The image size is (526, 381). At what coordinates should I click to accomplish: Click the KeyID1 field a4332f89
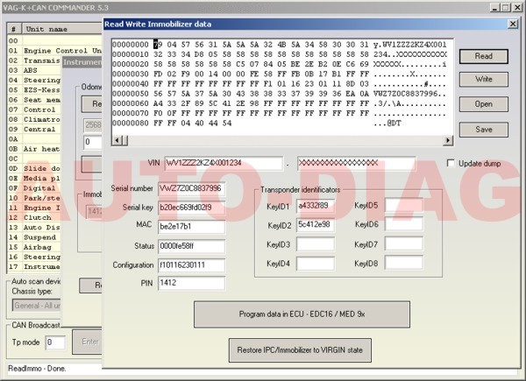coord(316,206)
